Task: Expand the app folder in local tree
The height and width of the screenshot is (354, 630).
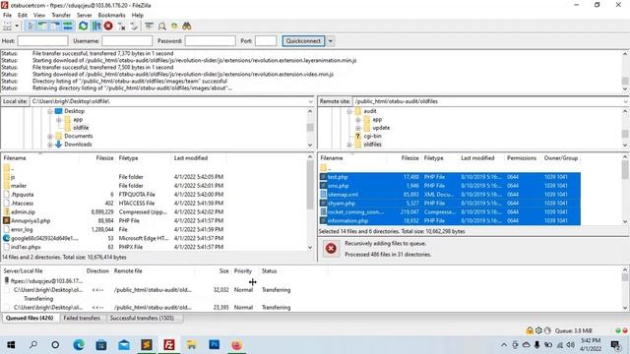Action: (x=59, y=120)
